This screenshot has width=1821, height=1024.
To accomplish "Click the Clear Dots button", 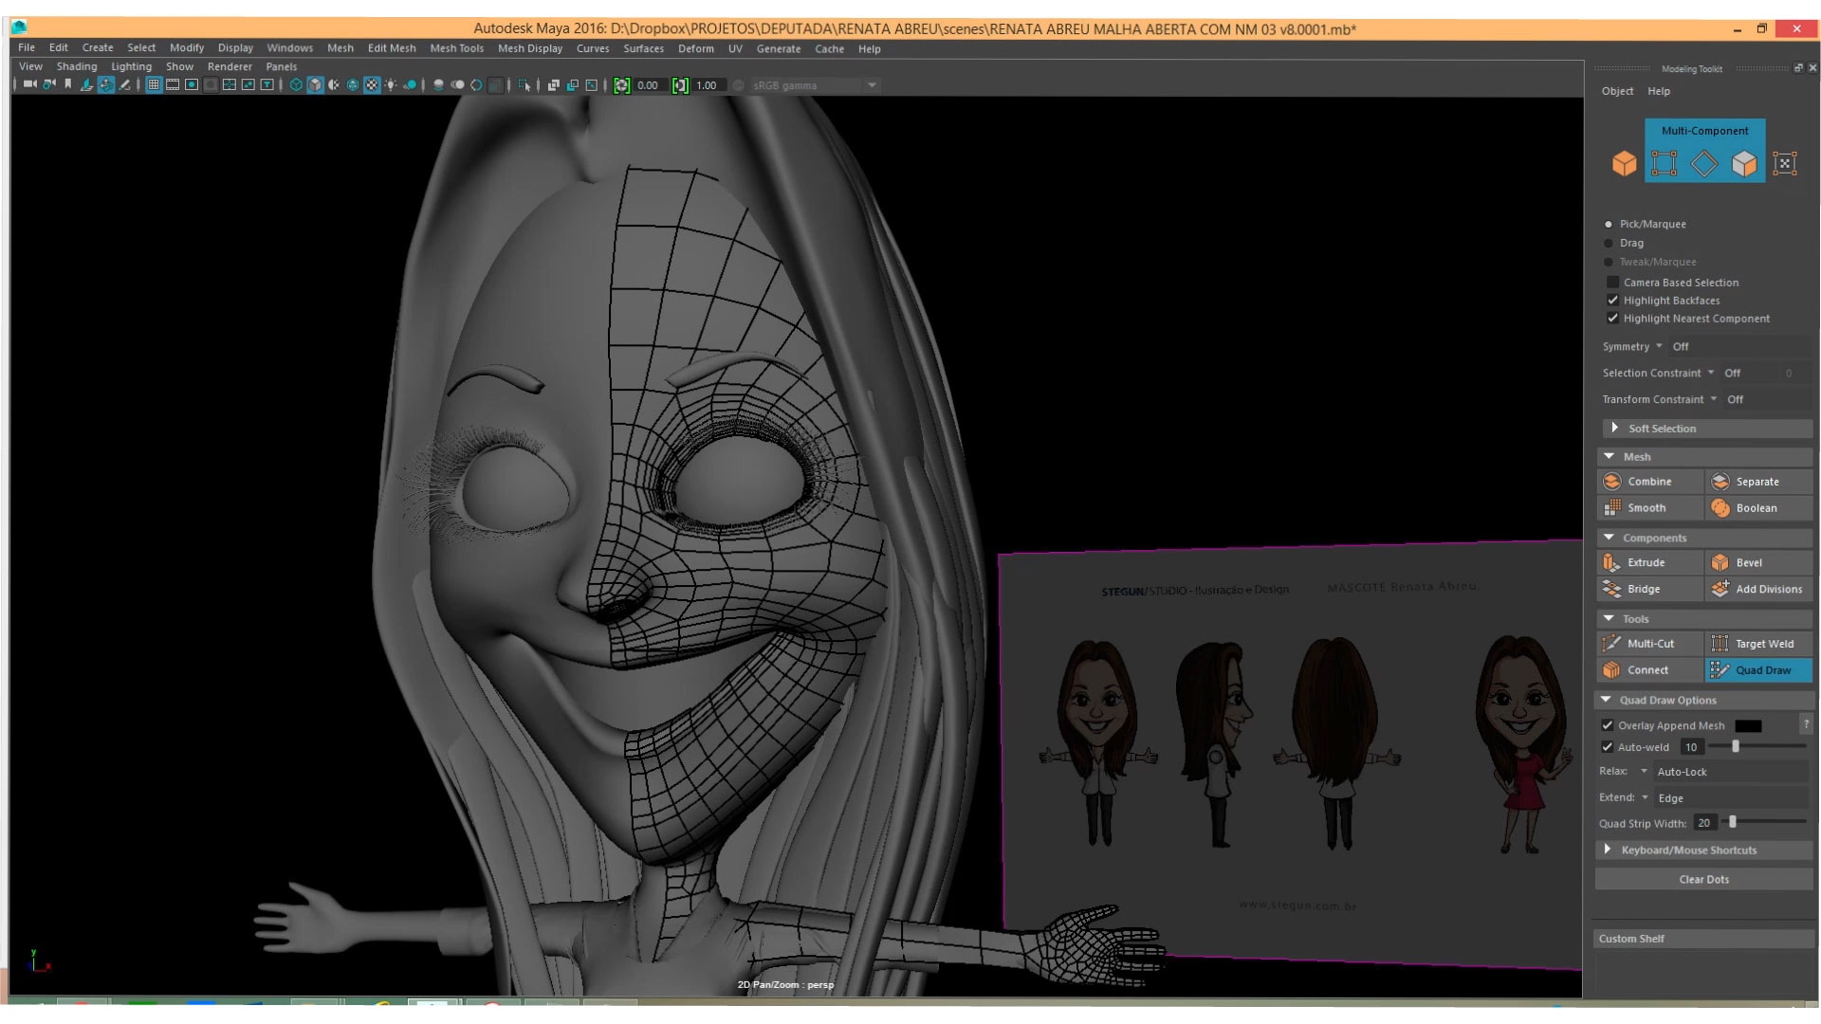I will click(1703, 880).
